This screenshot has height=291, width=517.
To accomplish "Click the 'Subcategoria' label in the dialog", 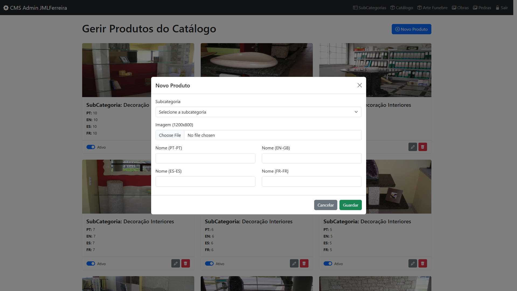I will [x=168, y=101].
